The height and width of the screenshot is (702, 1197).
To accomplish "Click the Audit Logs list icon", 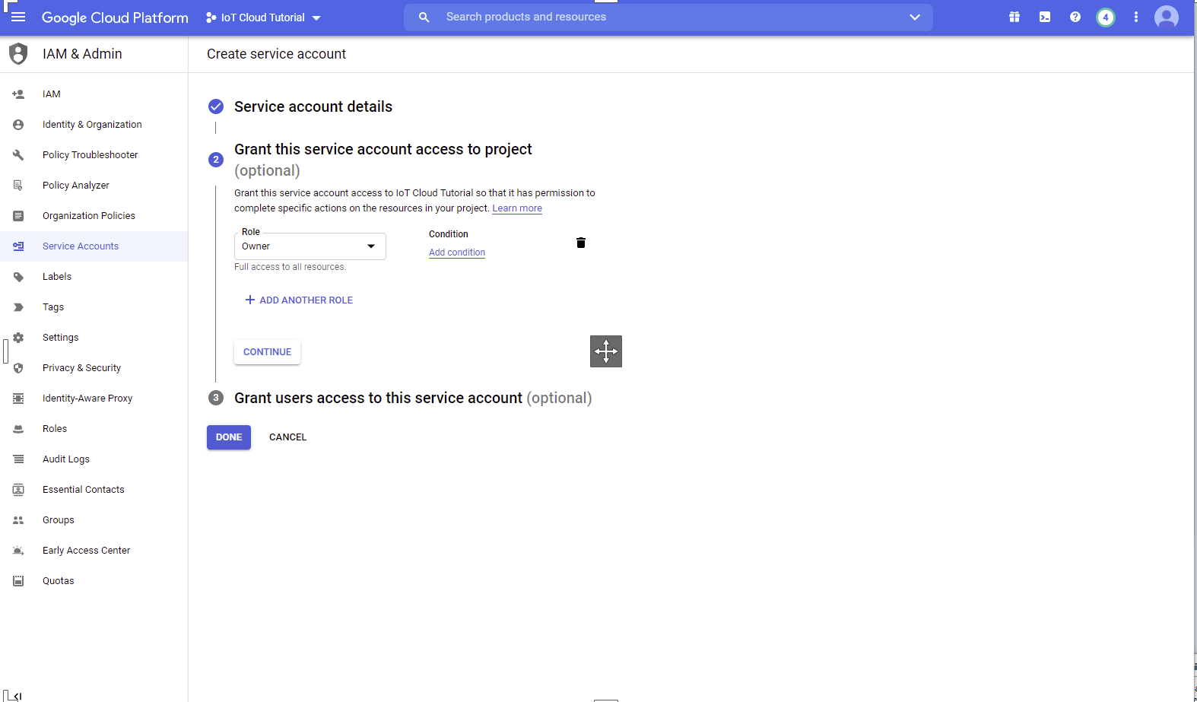I will (18, 459).
